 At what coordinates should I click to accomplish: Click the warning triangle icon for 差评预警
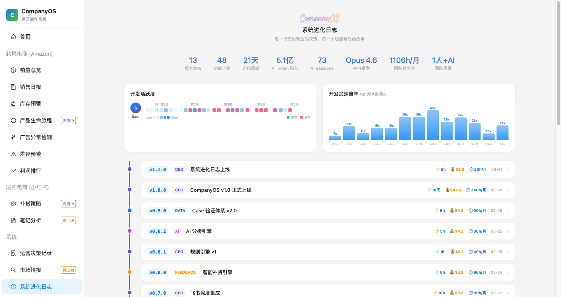pos(13,154)
